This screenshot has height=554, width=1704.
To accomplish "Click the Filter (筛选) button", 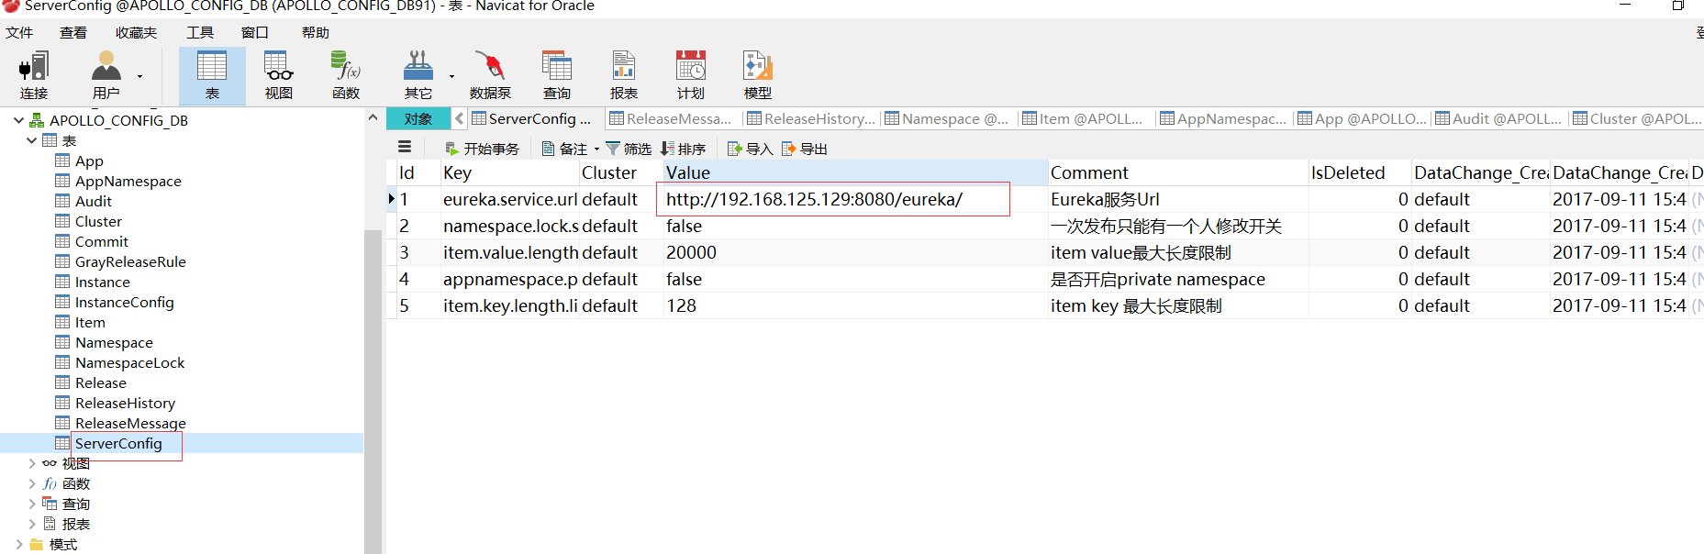I will (629, 149).
